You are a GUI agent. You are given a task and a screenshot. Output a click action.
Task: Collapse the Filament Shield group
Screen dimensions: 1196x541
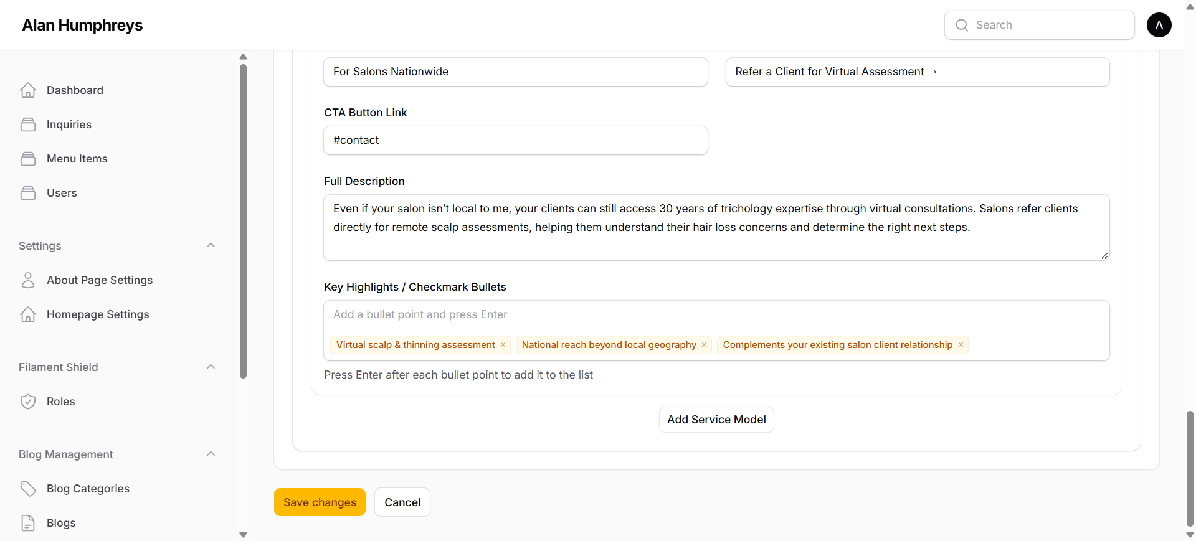coord(211,367)
